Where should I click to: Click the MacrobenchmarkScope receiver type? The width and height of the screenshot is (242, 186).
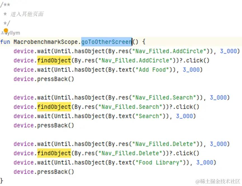click(x=46, y=42)
